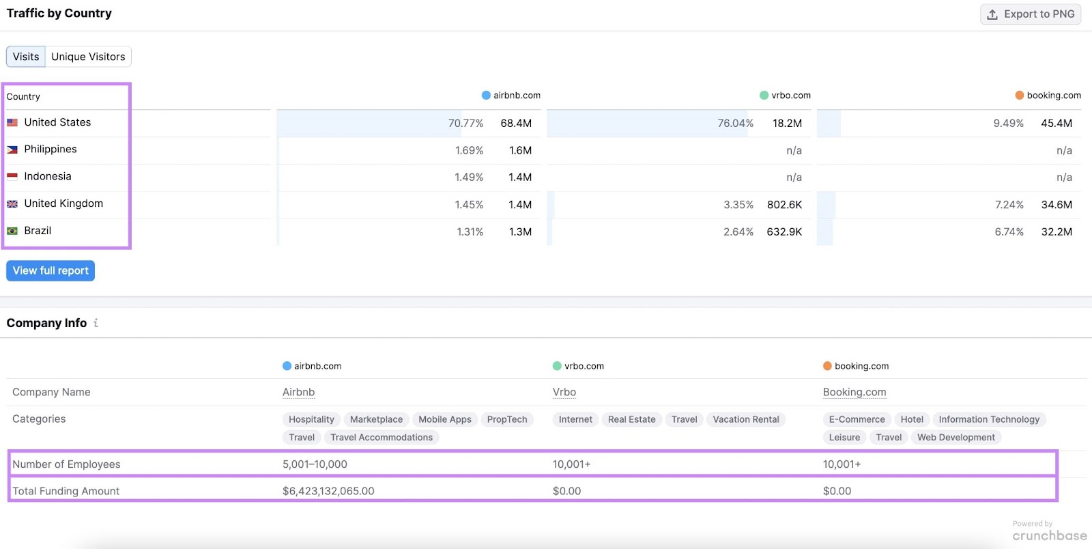The width and height of the screenshot is (1092, 549).
Task: Click the Real Estate category tag
Action: (632, 419)
